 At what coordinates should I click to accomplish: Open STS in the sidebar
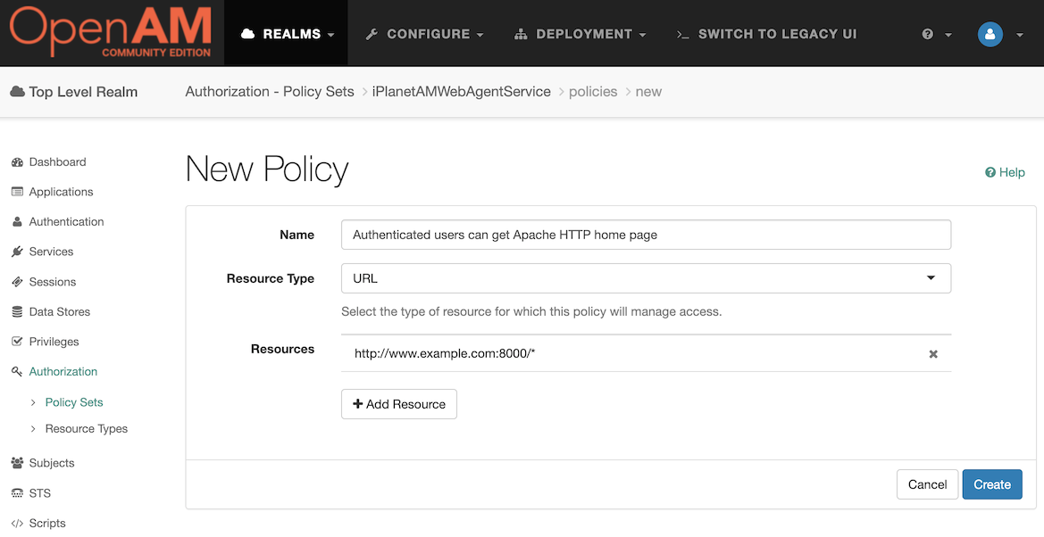pyautogui.click(x=40, y=493)
